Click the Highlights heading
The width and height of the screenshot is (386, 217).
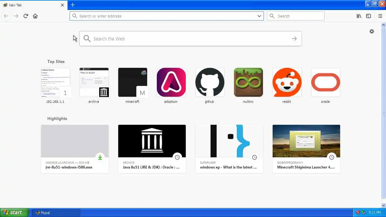coord(57,118)
